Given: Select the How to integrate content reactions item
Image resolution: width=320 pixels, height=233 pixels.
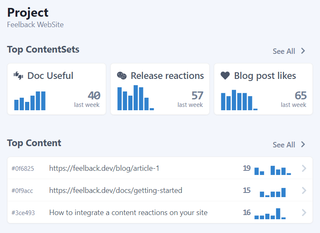Looking at the screenshot, I should pyautogui.click(x=128, y=213).
